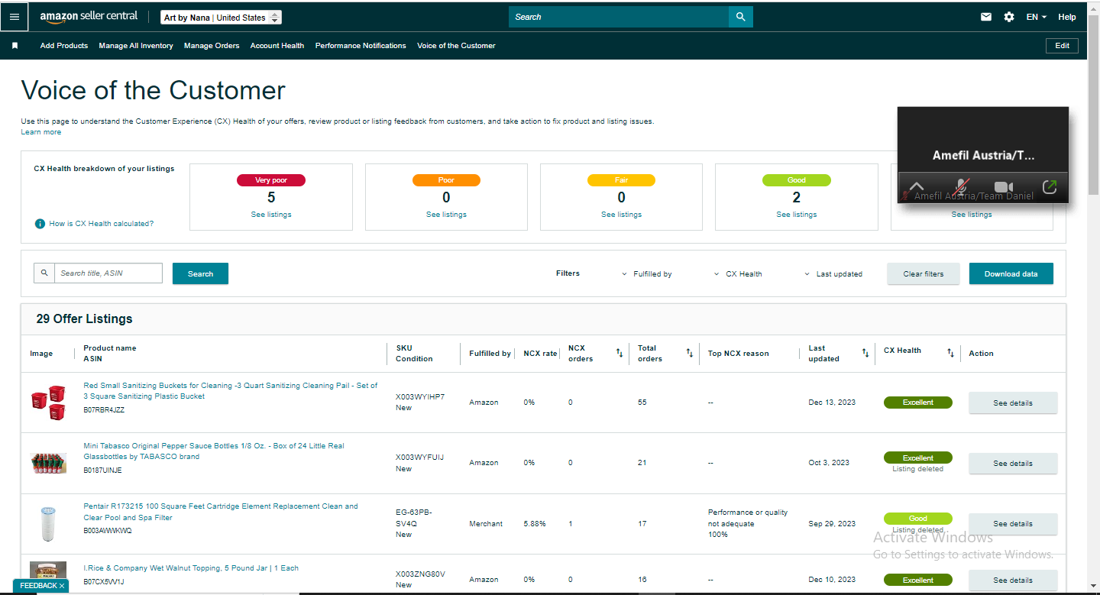See details for the I.Rice Walnut Topping listing
This screenshot has height=595, width=1100.
point(1013,580)
